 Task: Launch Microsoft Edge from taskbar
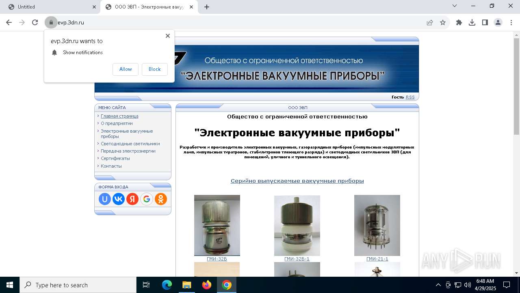coord(167,285)
